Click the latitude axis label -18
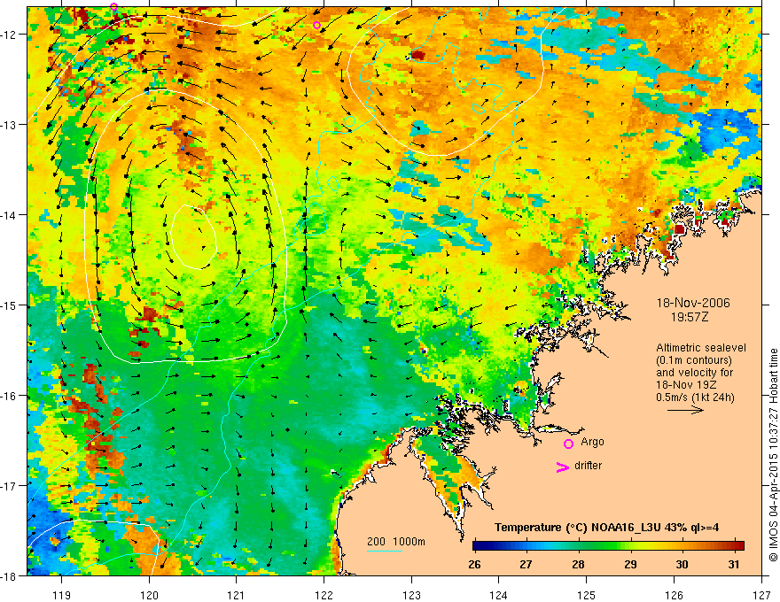Screen dimensions: 780x602 pos(8,575)
